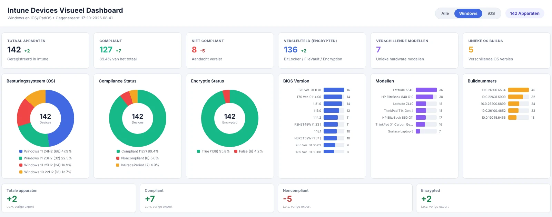
Task: Click the Intune Devices Visueel Dashboard title
Action: point(65,10)
